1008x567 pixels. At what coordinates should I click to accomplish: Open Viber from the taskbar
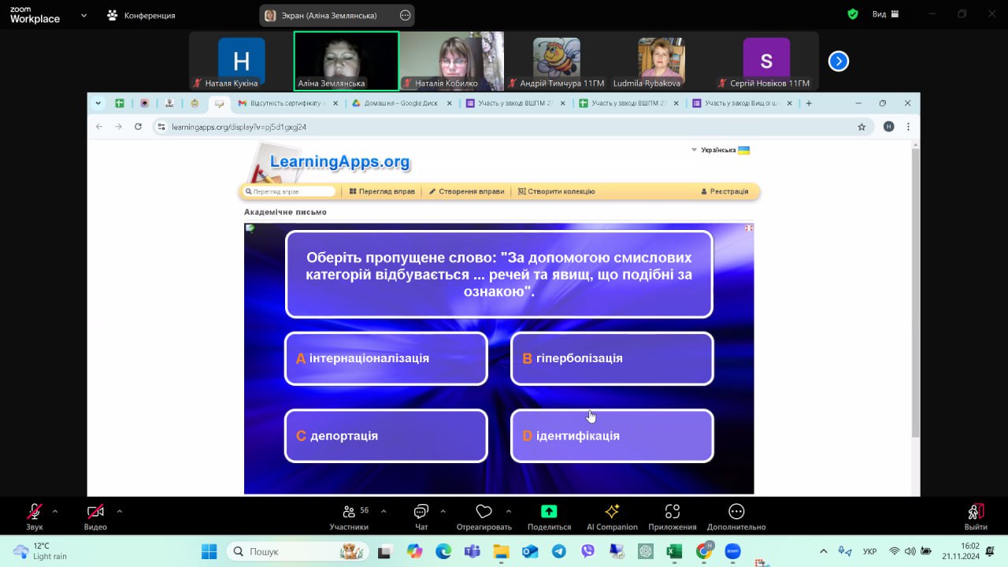587,551
